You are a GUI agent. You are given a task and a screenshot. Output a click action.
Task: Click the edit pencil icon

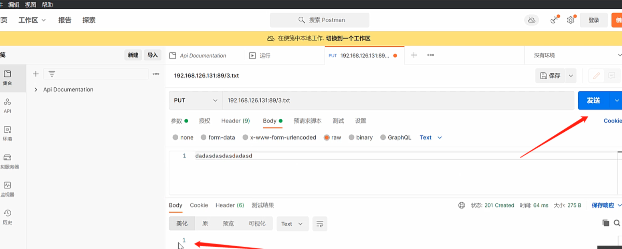[596, 76]
